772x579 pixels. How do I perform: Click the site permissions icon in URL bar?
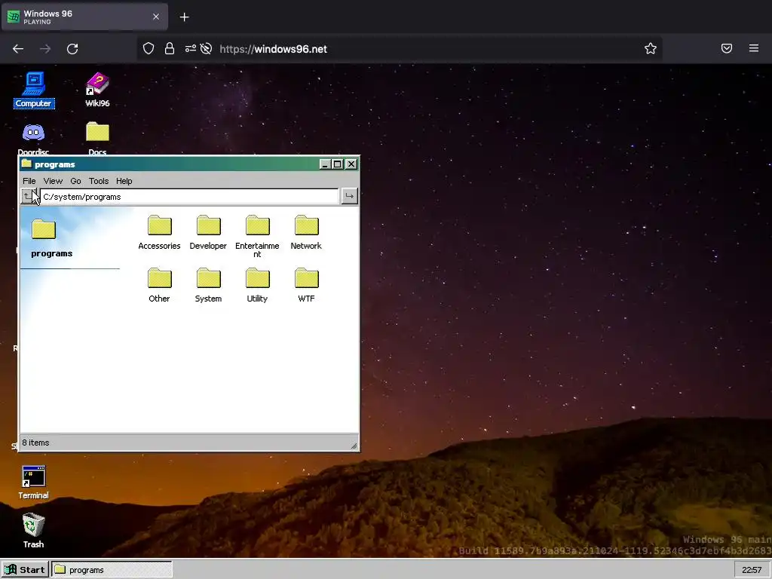pos(190,48)
